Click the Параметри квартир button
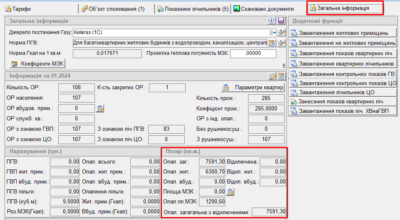The height and width of the screenshot is (220, 400). click(x=253, y=88)
